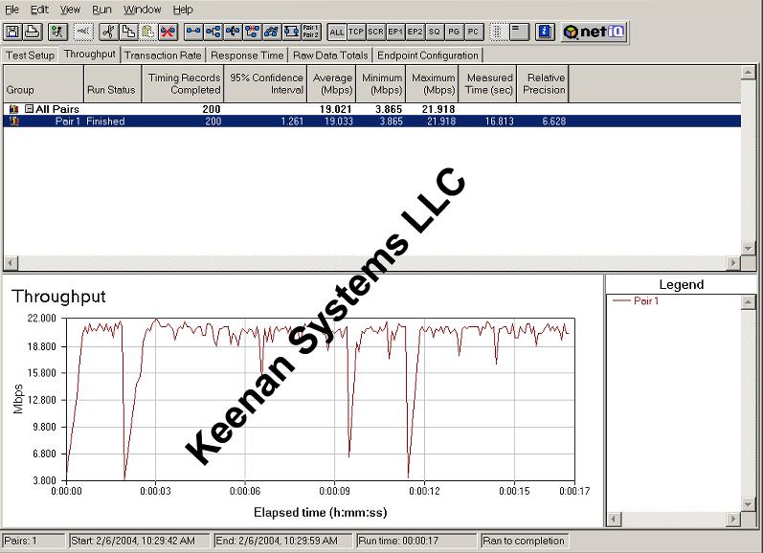Open the File menu
The image size is (763, 553).
tap(11, 10)
